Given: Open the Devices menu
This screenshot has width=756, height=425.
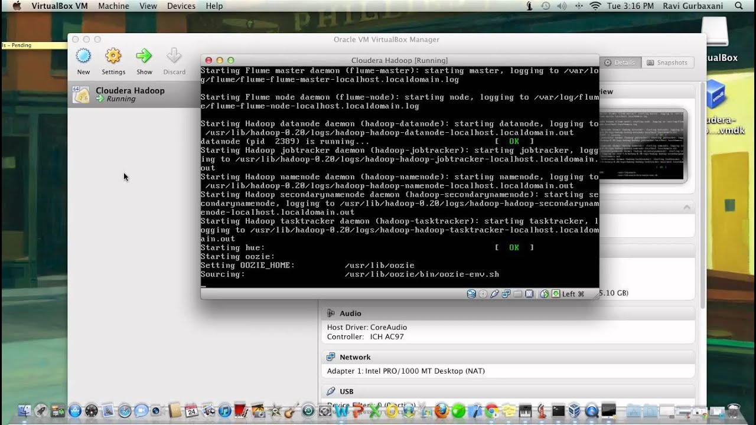Looking at the screenshot, I should click(x=181, y=6).
